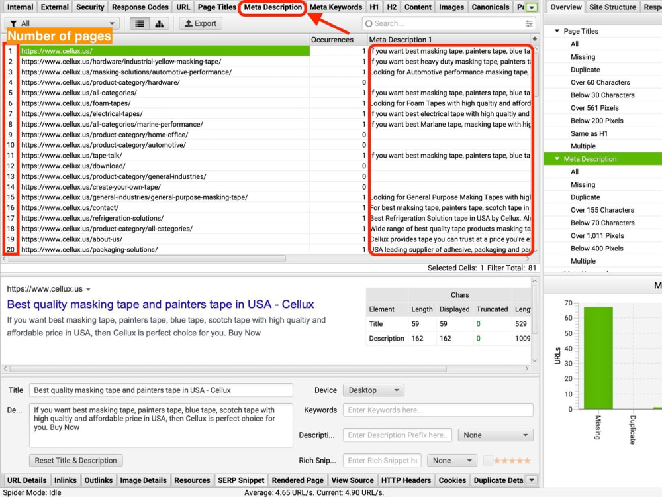Click the Meta Description 1 column header
Screen dimensions: 662x497
(449, 40)
